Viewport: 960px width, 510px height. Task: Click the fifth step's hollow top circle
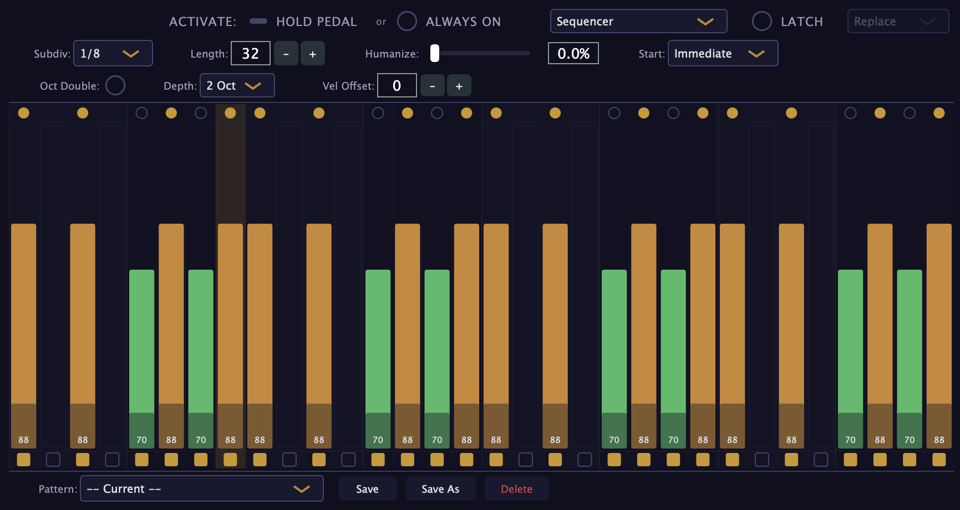142,113
